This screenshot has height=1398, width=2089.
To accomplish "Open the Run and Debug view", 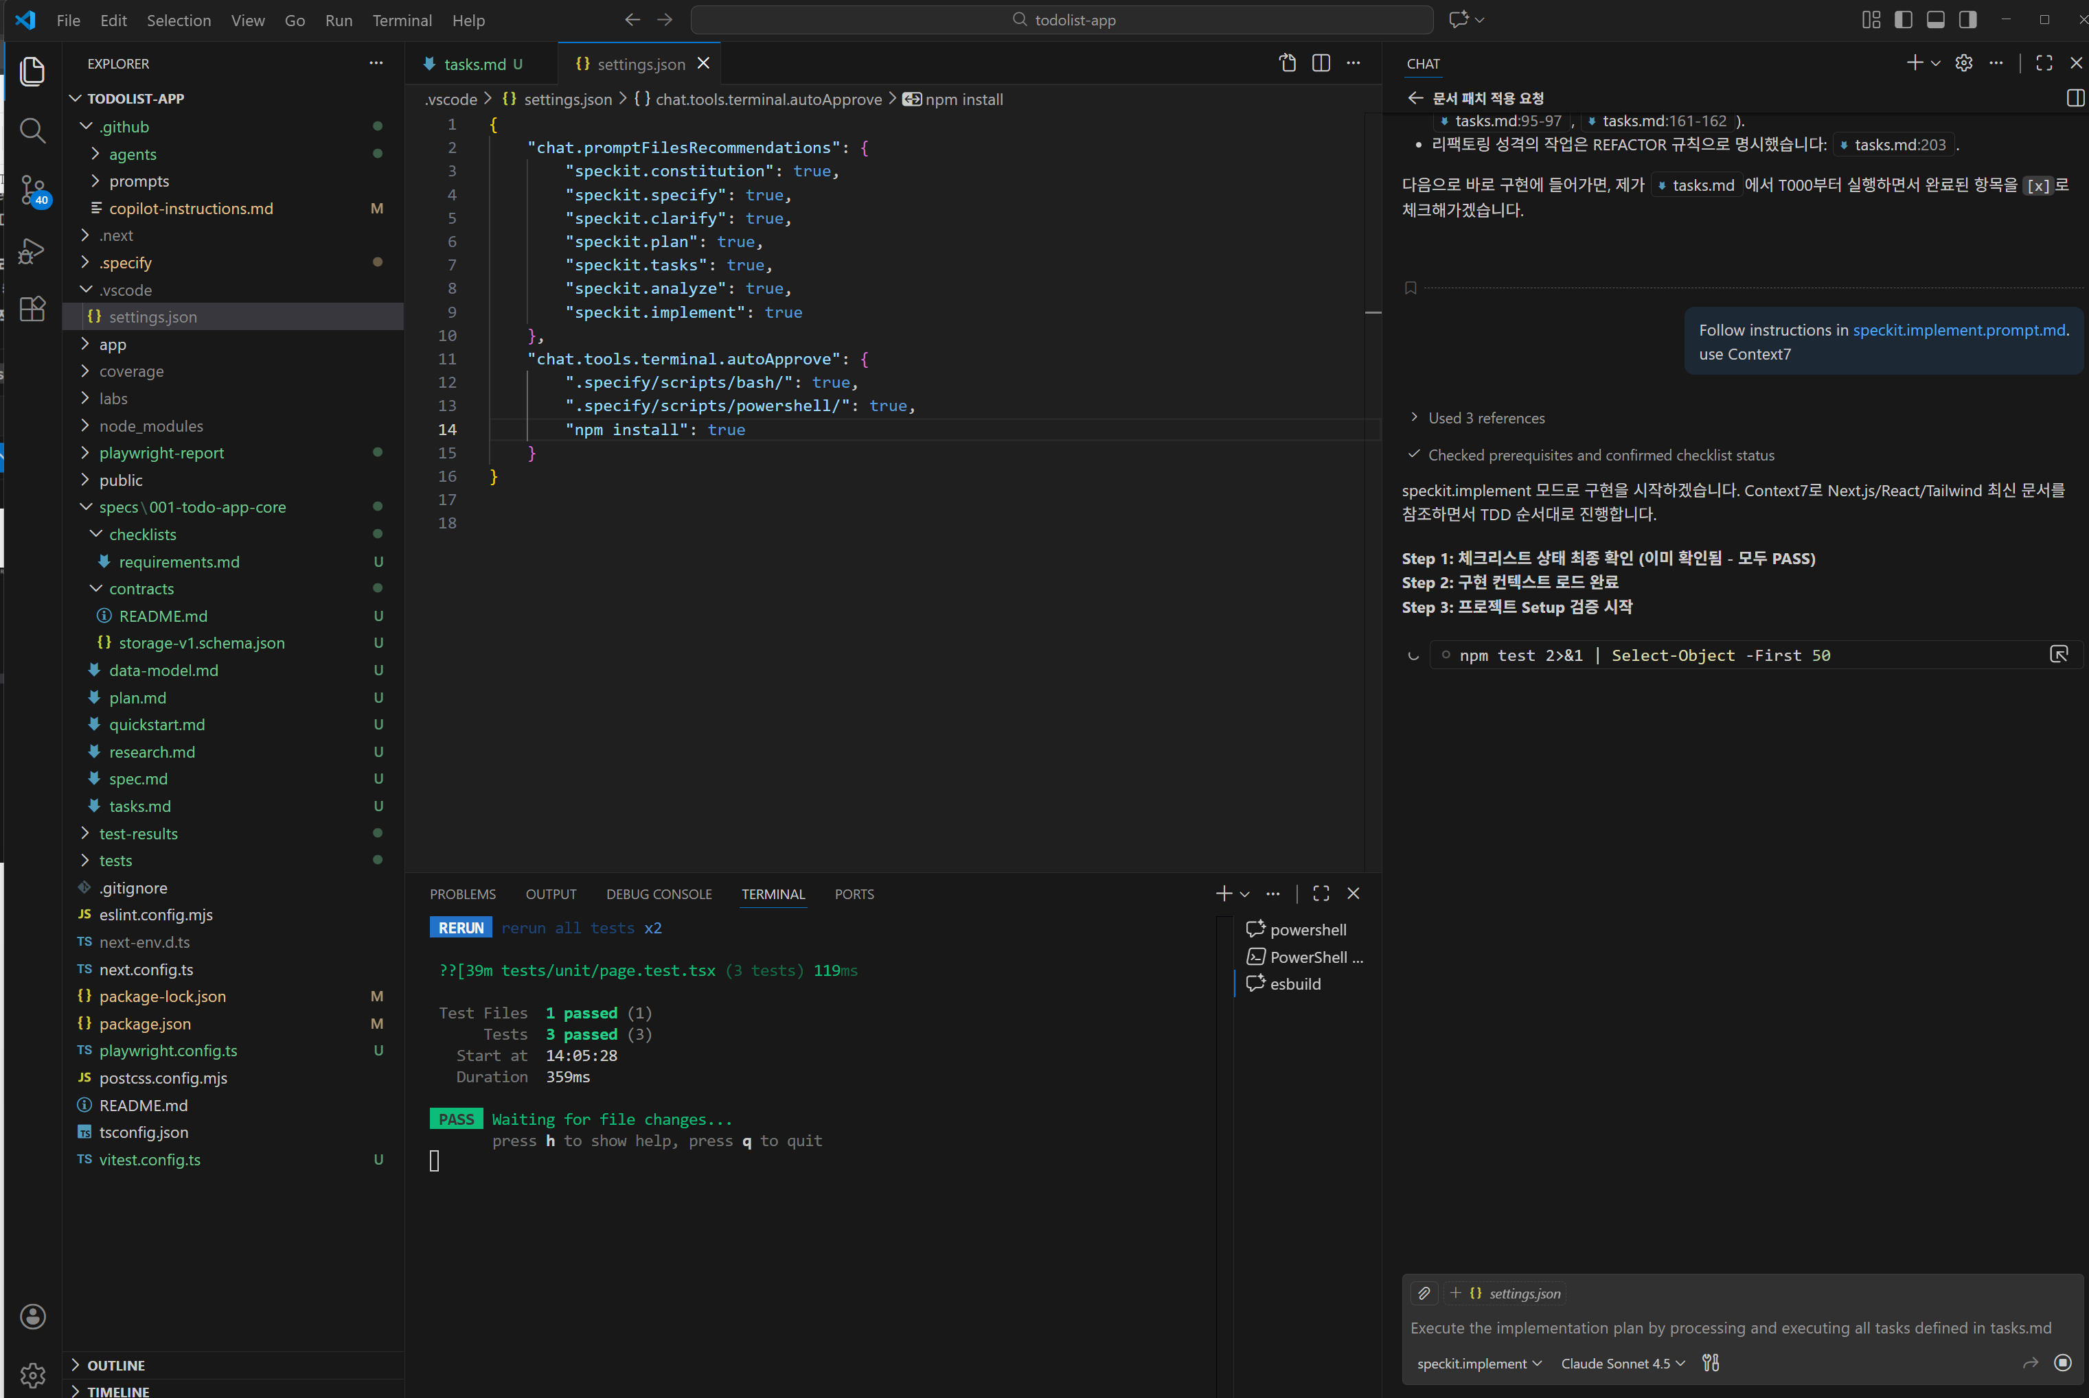I will pyautogui.click(x=33, y=251).
